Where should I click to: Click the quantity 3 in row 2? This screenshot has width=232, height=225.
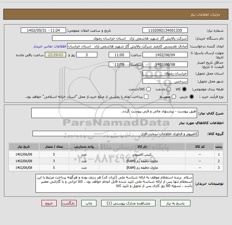[54, 161]
